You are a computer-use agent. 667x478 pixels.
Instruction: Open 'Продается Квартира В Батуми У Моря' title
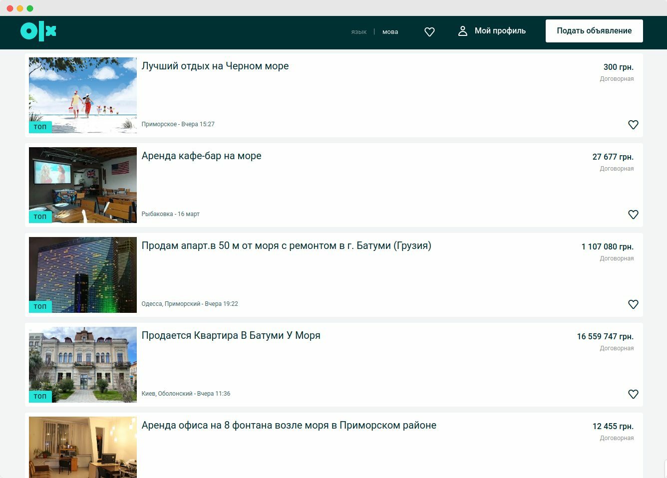click(x=231, y=335)
